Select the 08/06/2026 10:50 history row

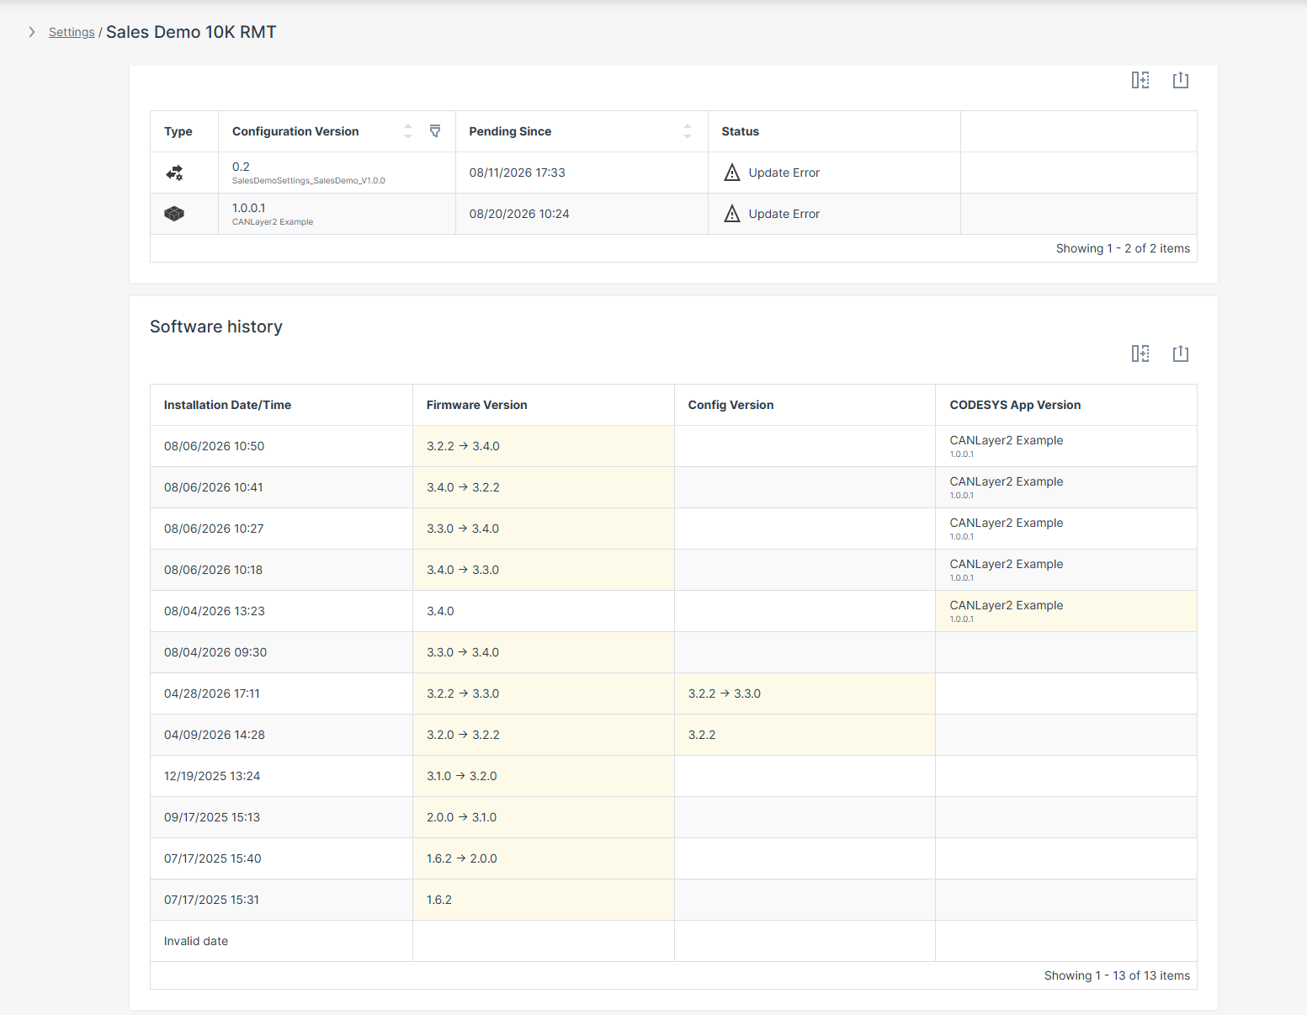tap(673, 446)
